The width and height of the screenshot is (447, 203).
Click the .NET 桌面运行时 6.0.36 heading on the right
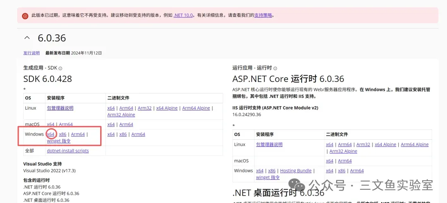(279, 193)
